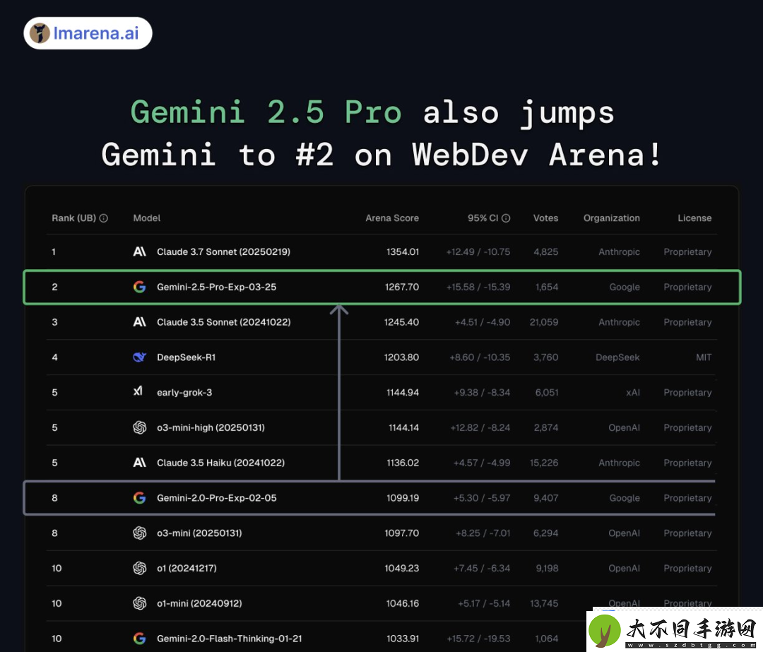This screenshot has width=763, height=652.
Task: Click the confidence interval +15.58 / -15.39
Action: tap(478, 287)
